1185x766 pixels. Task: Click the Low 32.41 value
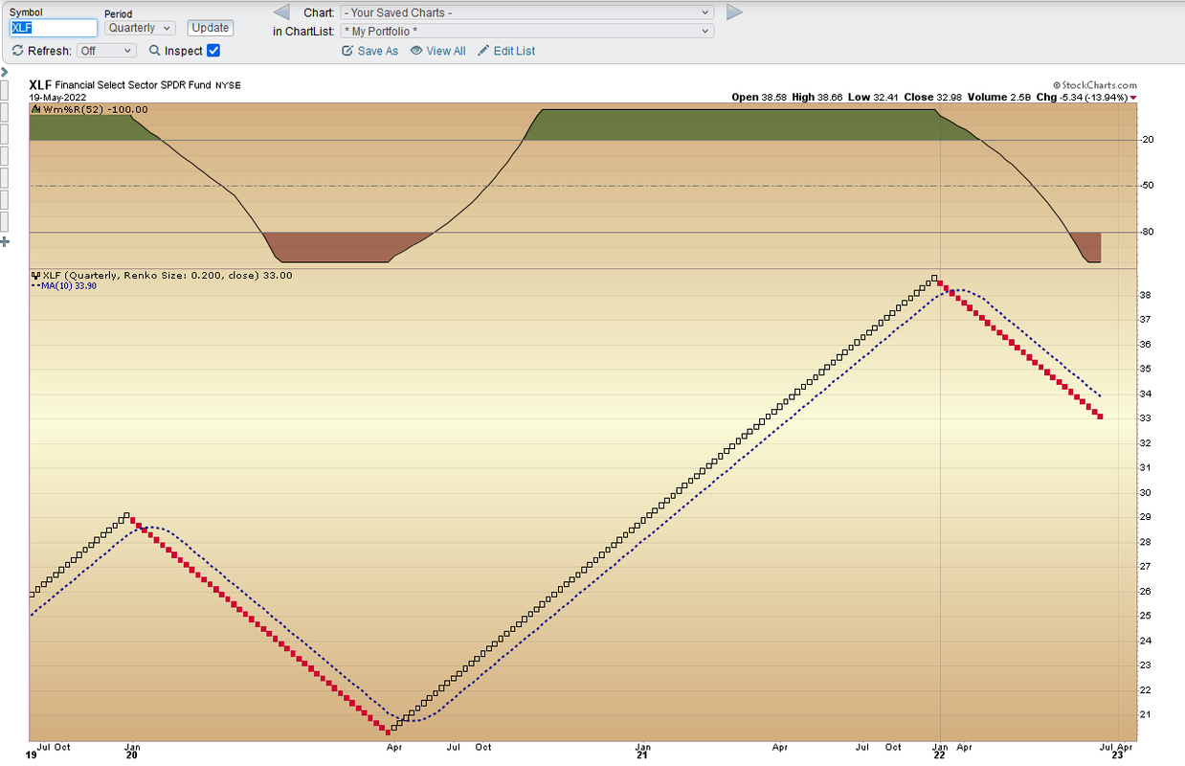click(x=872, y=98)
